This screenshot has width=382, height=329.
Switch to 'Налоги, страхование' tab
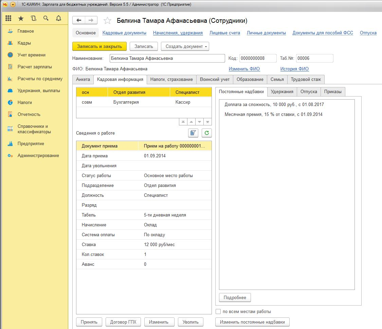coord(171,79)
